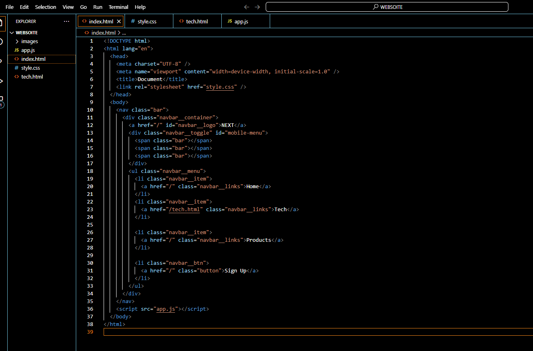Switch to the style.css tab
533x351 pixels.
coord(147,21)
